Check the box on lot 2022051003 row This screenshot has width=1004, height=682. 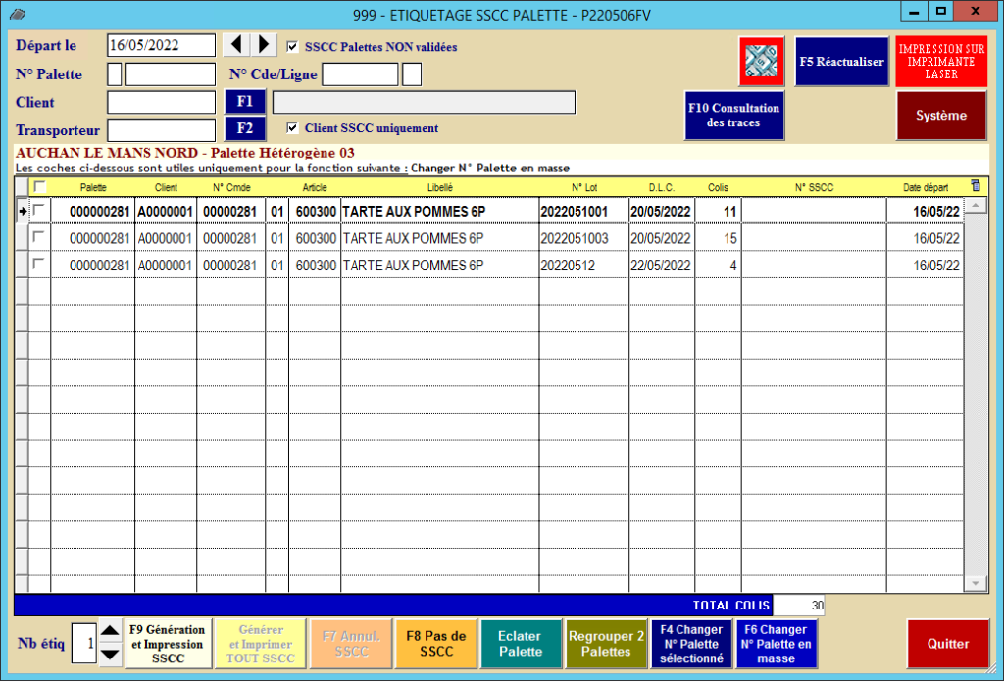(x=39, y=237)
